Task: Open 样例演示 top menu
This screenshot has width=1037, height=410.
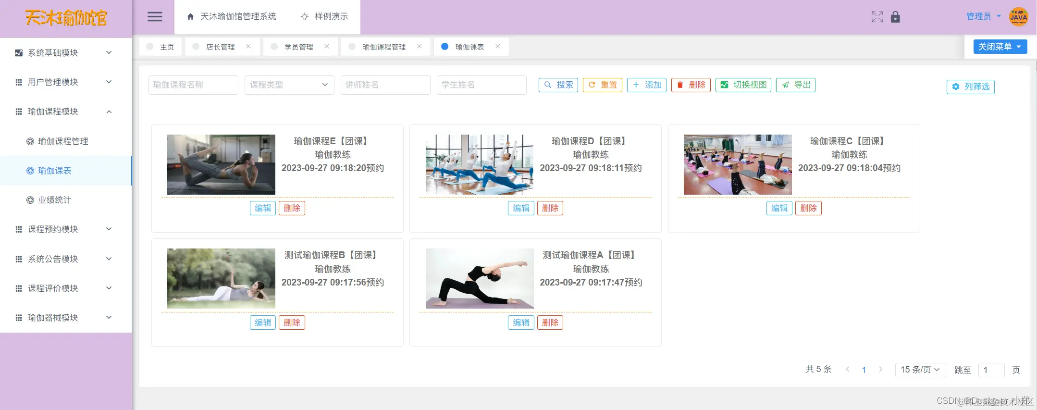Action: 324,17
